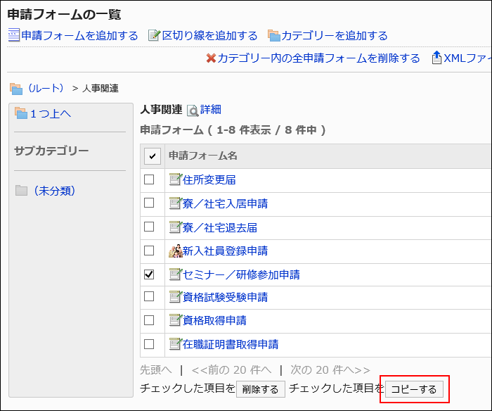492x411 pixels.
Task: Click カテゴリー内の全申請フォームを削除する link
Action: [318, 58]
